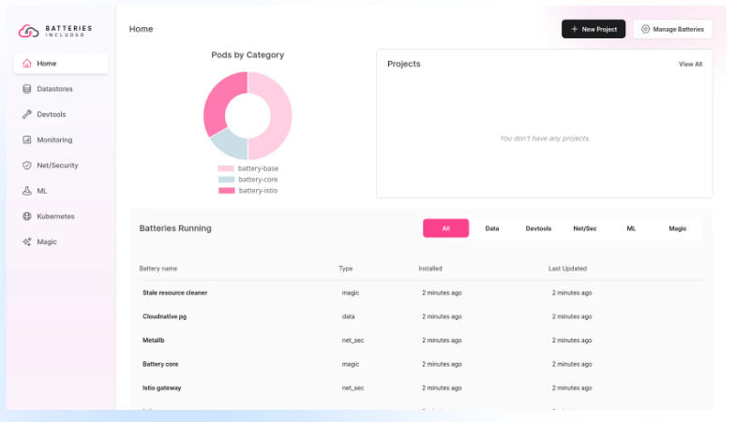Open the Cloudnative pg battery row

[421, 316]
